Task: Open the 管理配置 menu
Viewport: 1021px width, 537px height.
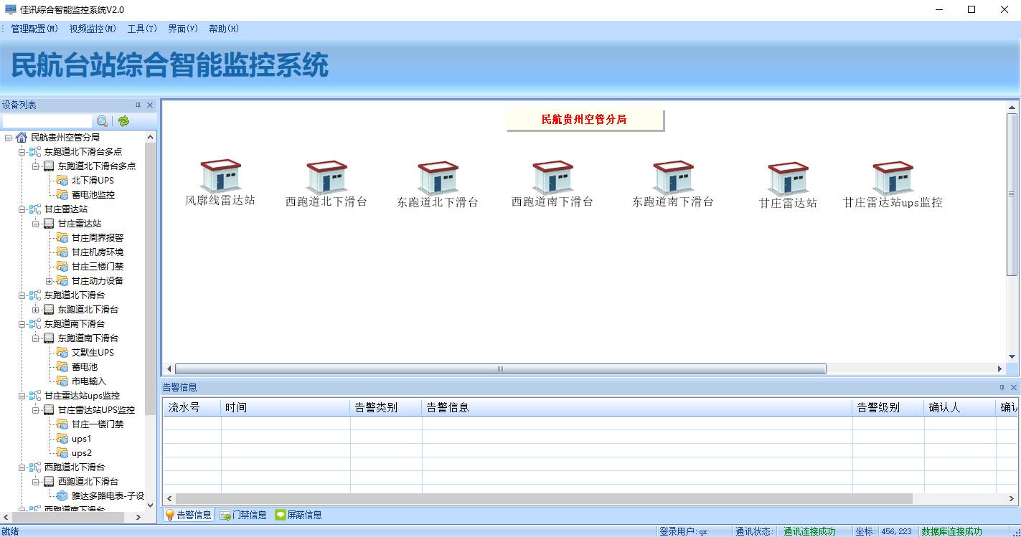Action: coord(34,29)
